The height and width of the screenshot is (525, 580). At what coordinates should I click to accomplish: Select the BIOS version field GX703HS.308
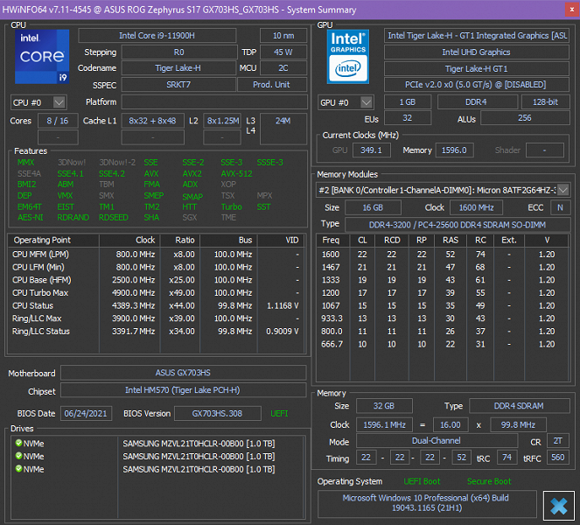(218, 413)
